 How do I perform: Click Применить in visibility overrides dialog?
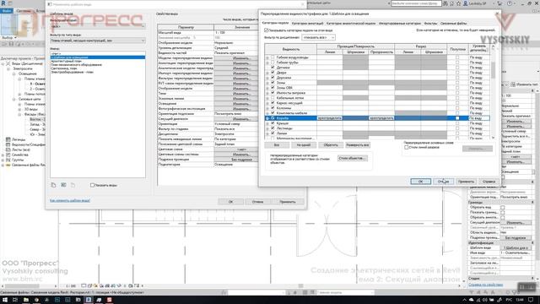(466, 182)
